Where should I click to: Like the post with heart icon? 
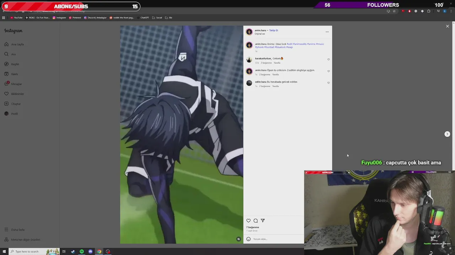click(x=248, y=221)
